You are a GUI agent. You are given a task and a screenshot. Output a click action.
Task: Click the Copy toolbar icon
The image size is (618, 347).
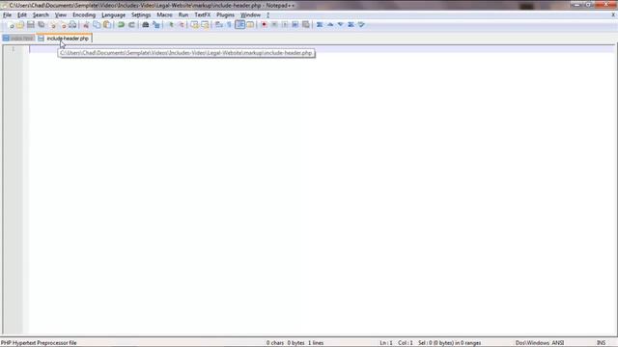point(97,25)
